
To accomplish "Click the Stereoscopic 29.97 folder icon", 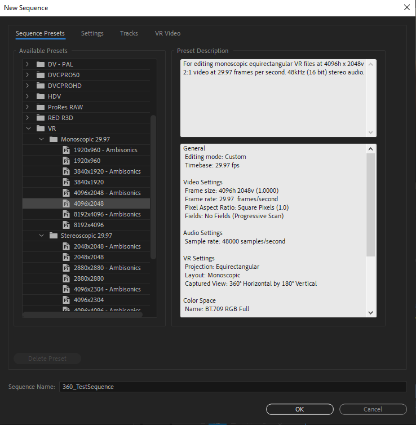I will coord(54,236).
